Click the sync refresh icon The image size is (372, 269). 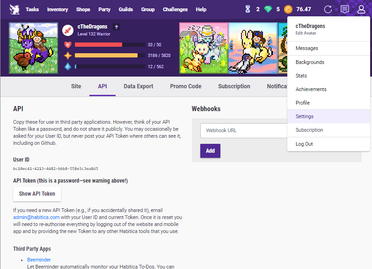tap(328, 9)
